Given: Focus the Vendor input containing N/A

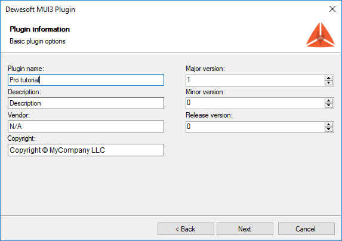Looking at the screenshot, I should 86,126.
